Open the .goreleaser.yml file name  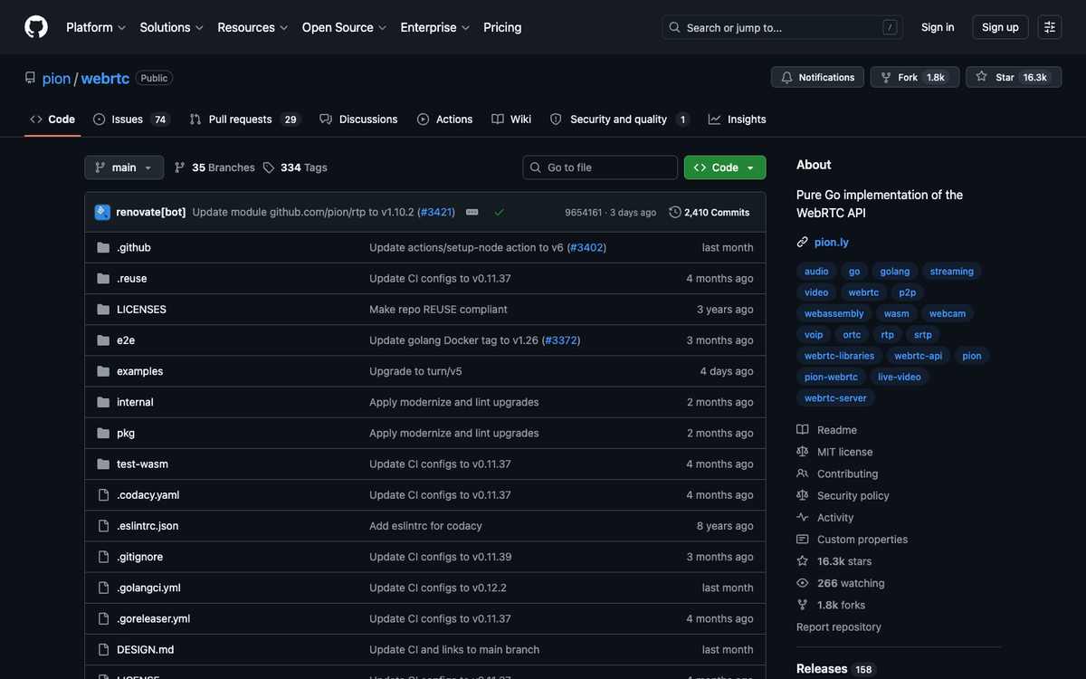point(153,618)
